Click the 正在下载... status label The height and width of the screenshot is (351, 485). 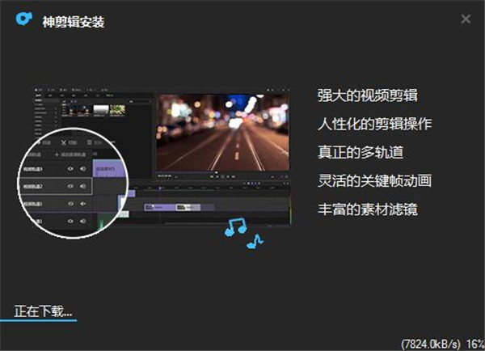pyautogui.click(x=43, y=311)
